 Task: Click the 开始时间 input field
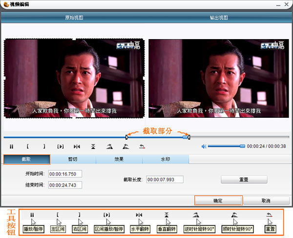[65, 174]
